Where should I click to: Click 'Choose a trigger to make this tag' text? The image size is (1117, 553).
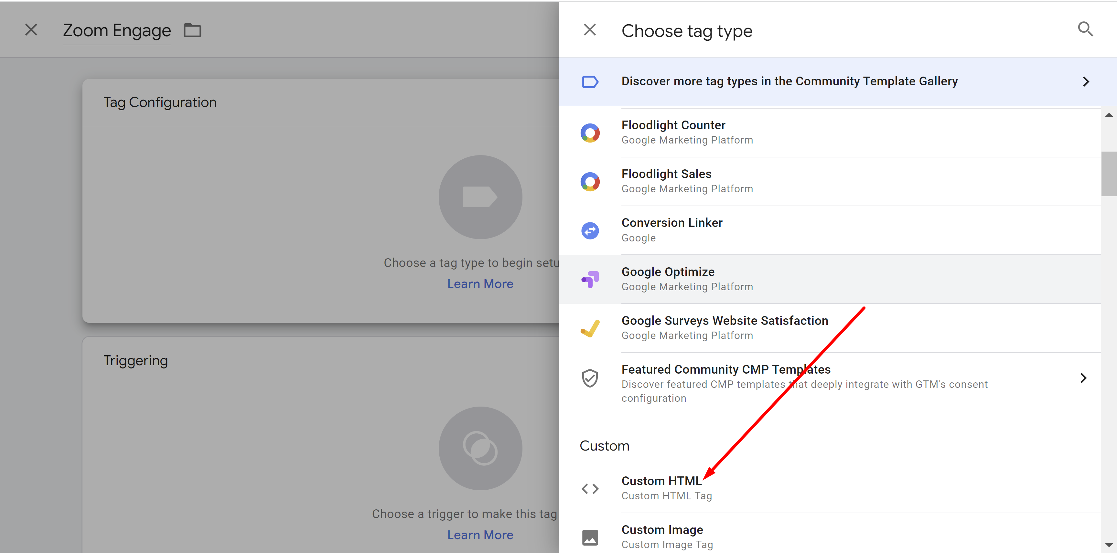465,514
